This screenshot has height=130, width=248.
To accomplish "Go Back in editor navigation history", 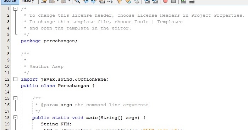I will click(52, 1).
